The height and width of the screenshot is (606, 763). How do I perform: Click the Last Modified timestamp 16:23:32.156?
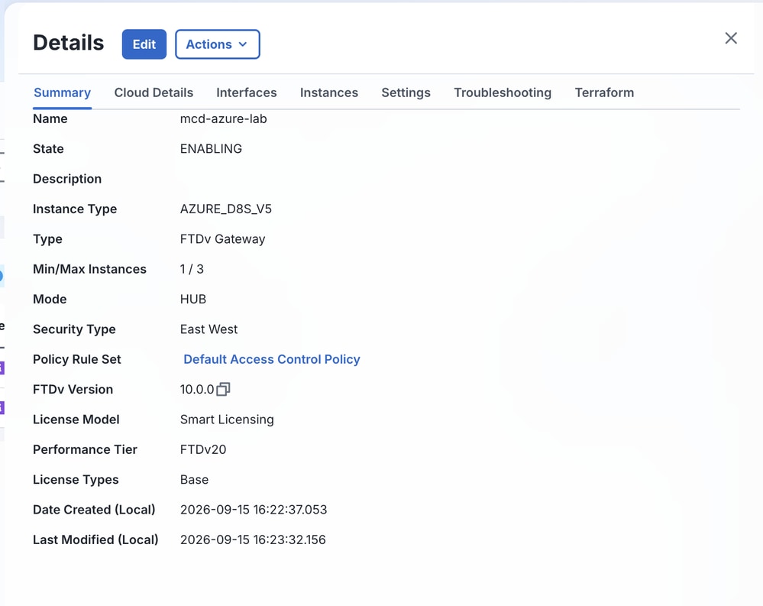tap(289, 540)
